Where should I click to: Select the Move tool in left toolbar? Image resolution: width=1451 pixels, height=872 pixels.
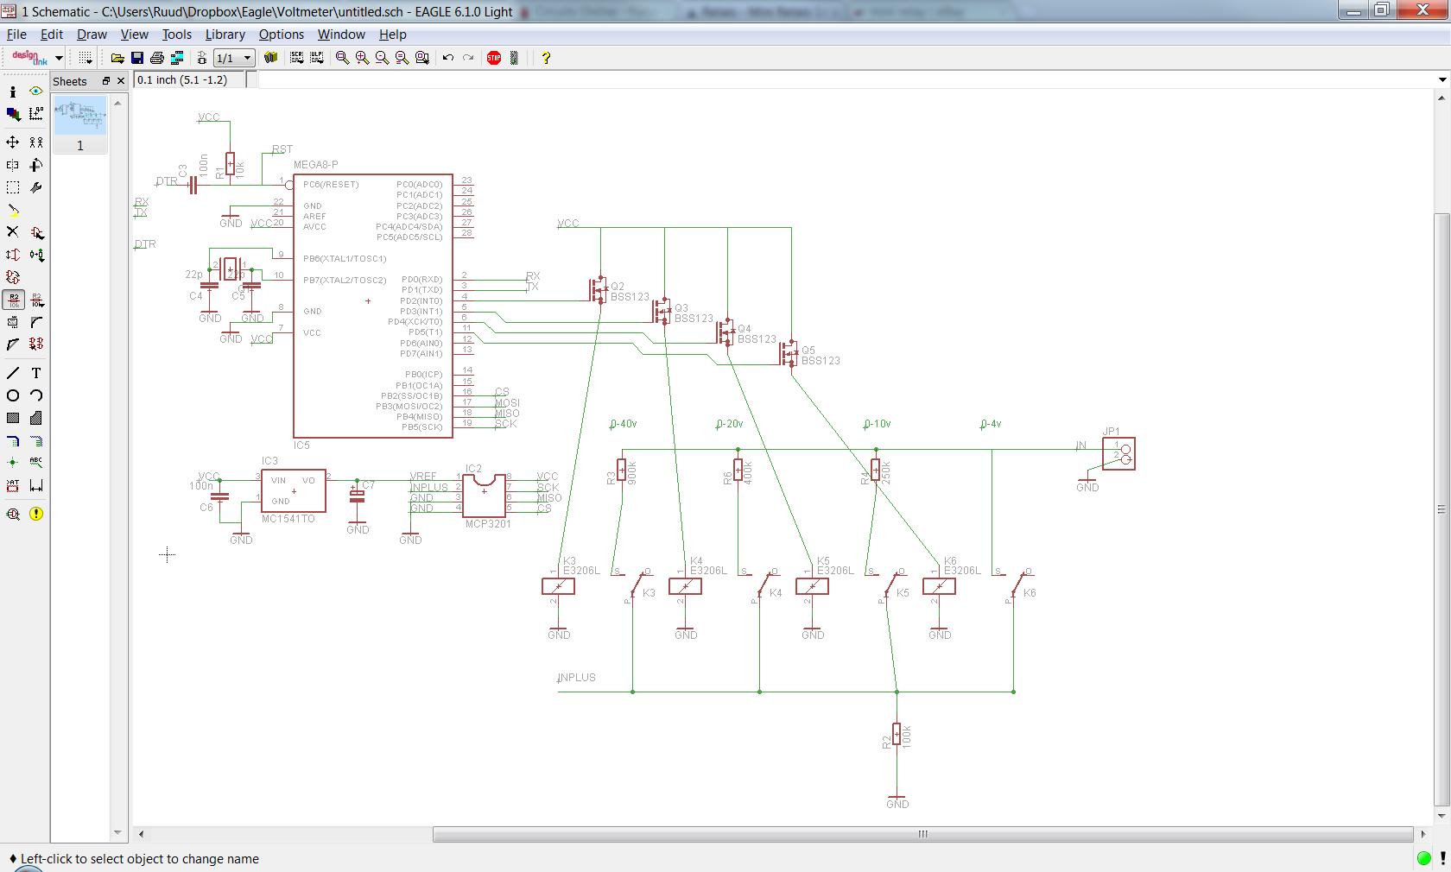pos(13,142)
